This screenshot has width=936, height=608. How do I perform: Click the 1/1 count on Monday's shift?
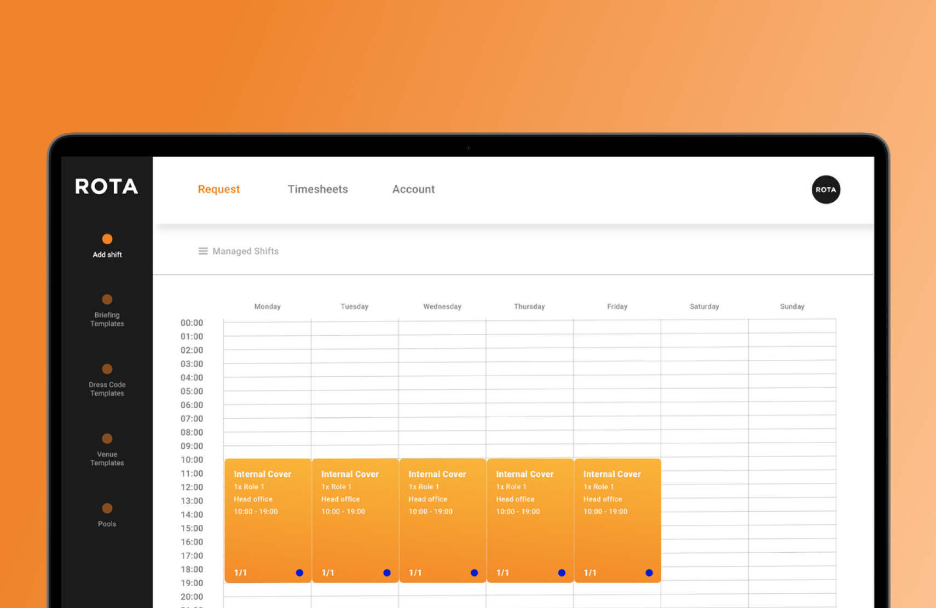click(x=240, y=572)
